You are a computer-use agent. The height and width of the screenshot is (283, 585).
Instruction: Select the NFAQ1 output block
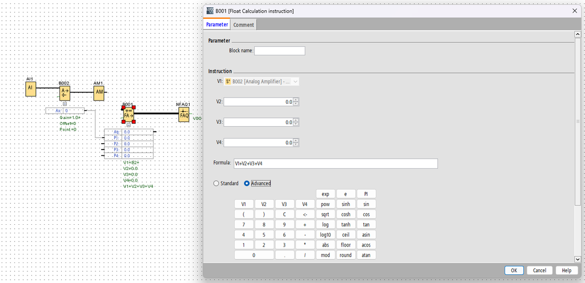184,114
